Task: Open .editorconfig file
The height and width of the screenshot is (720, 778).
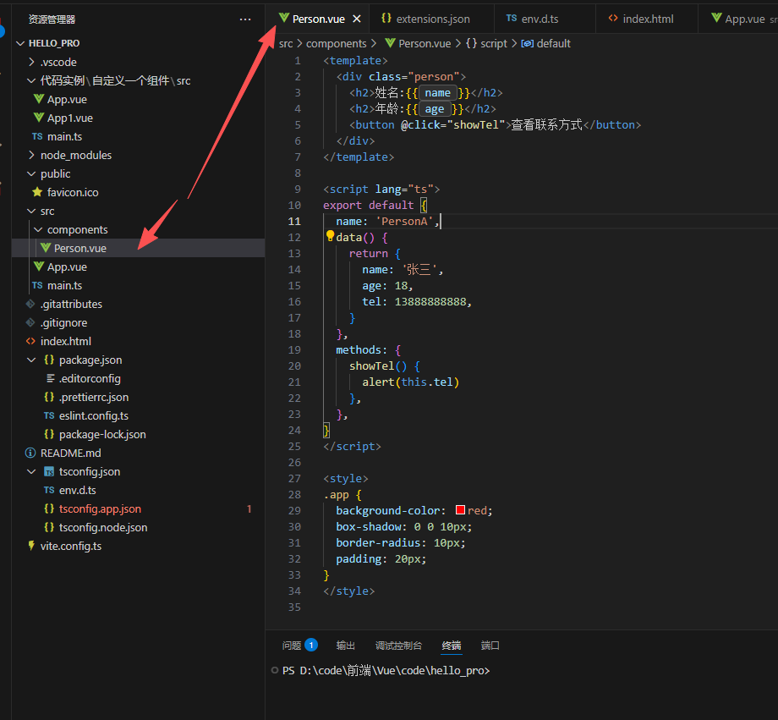Action: pos(138,378)
